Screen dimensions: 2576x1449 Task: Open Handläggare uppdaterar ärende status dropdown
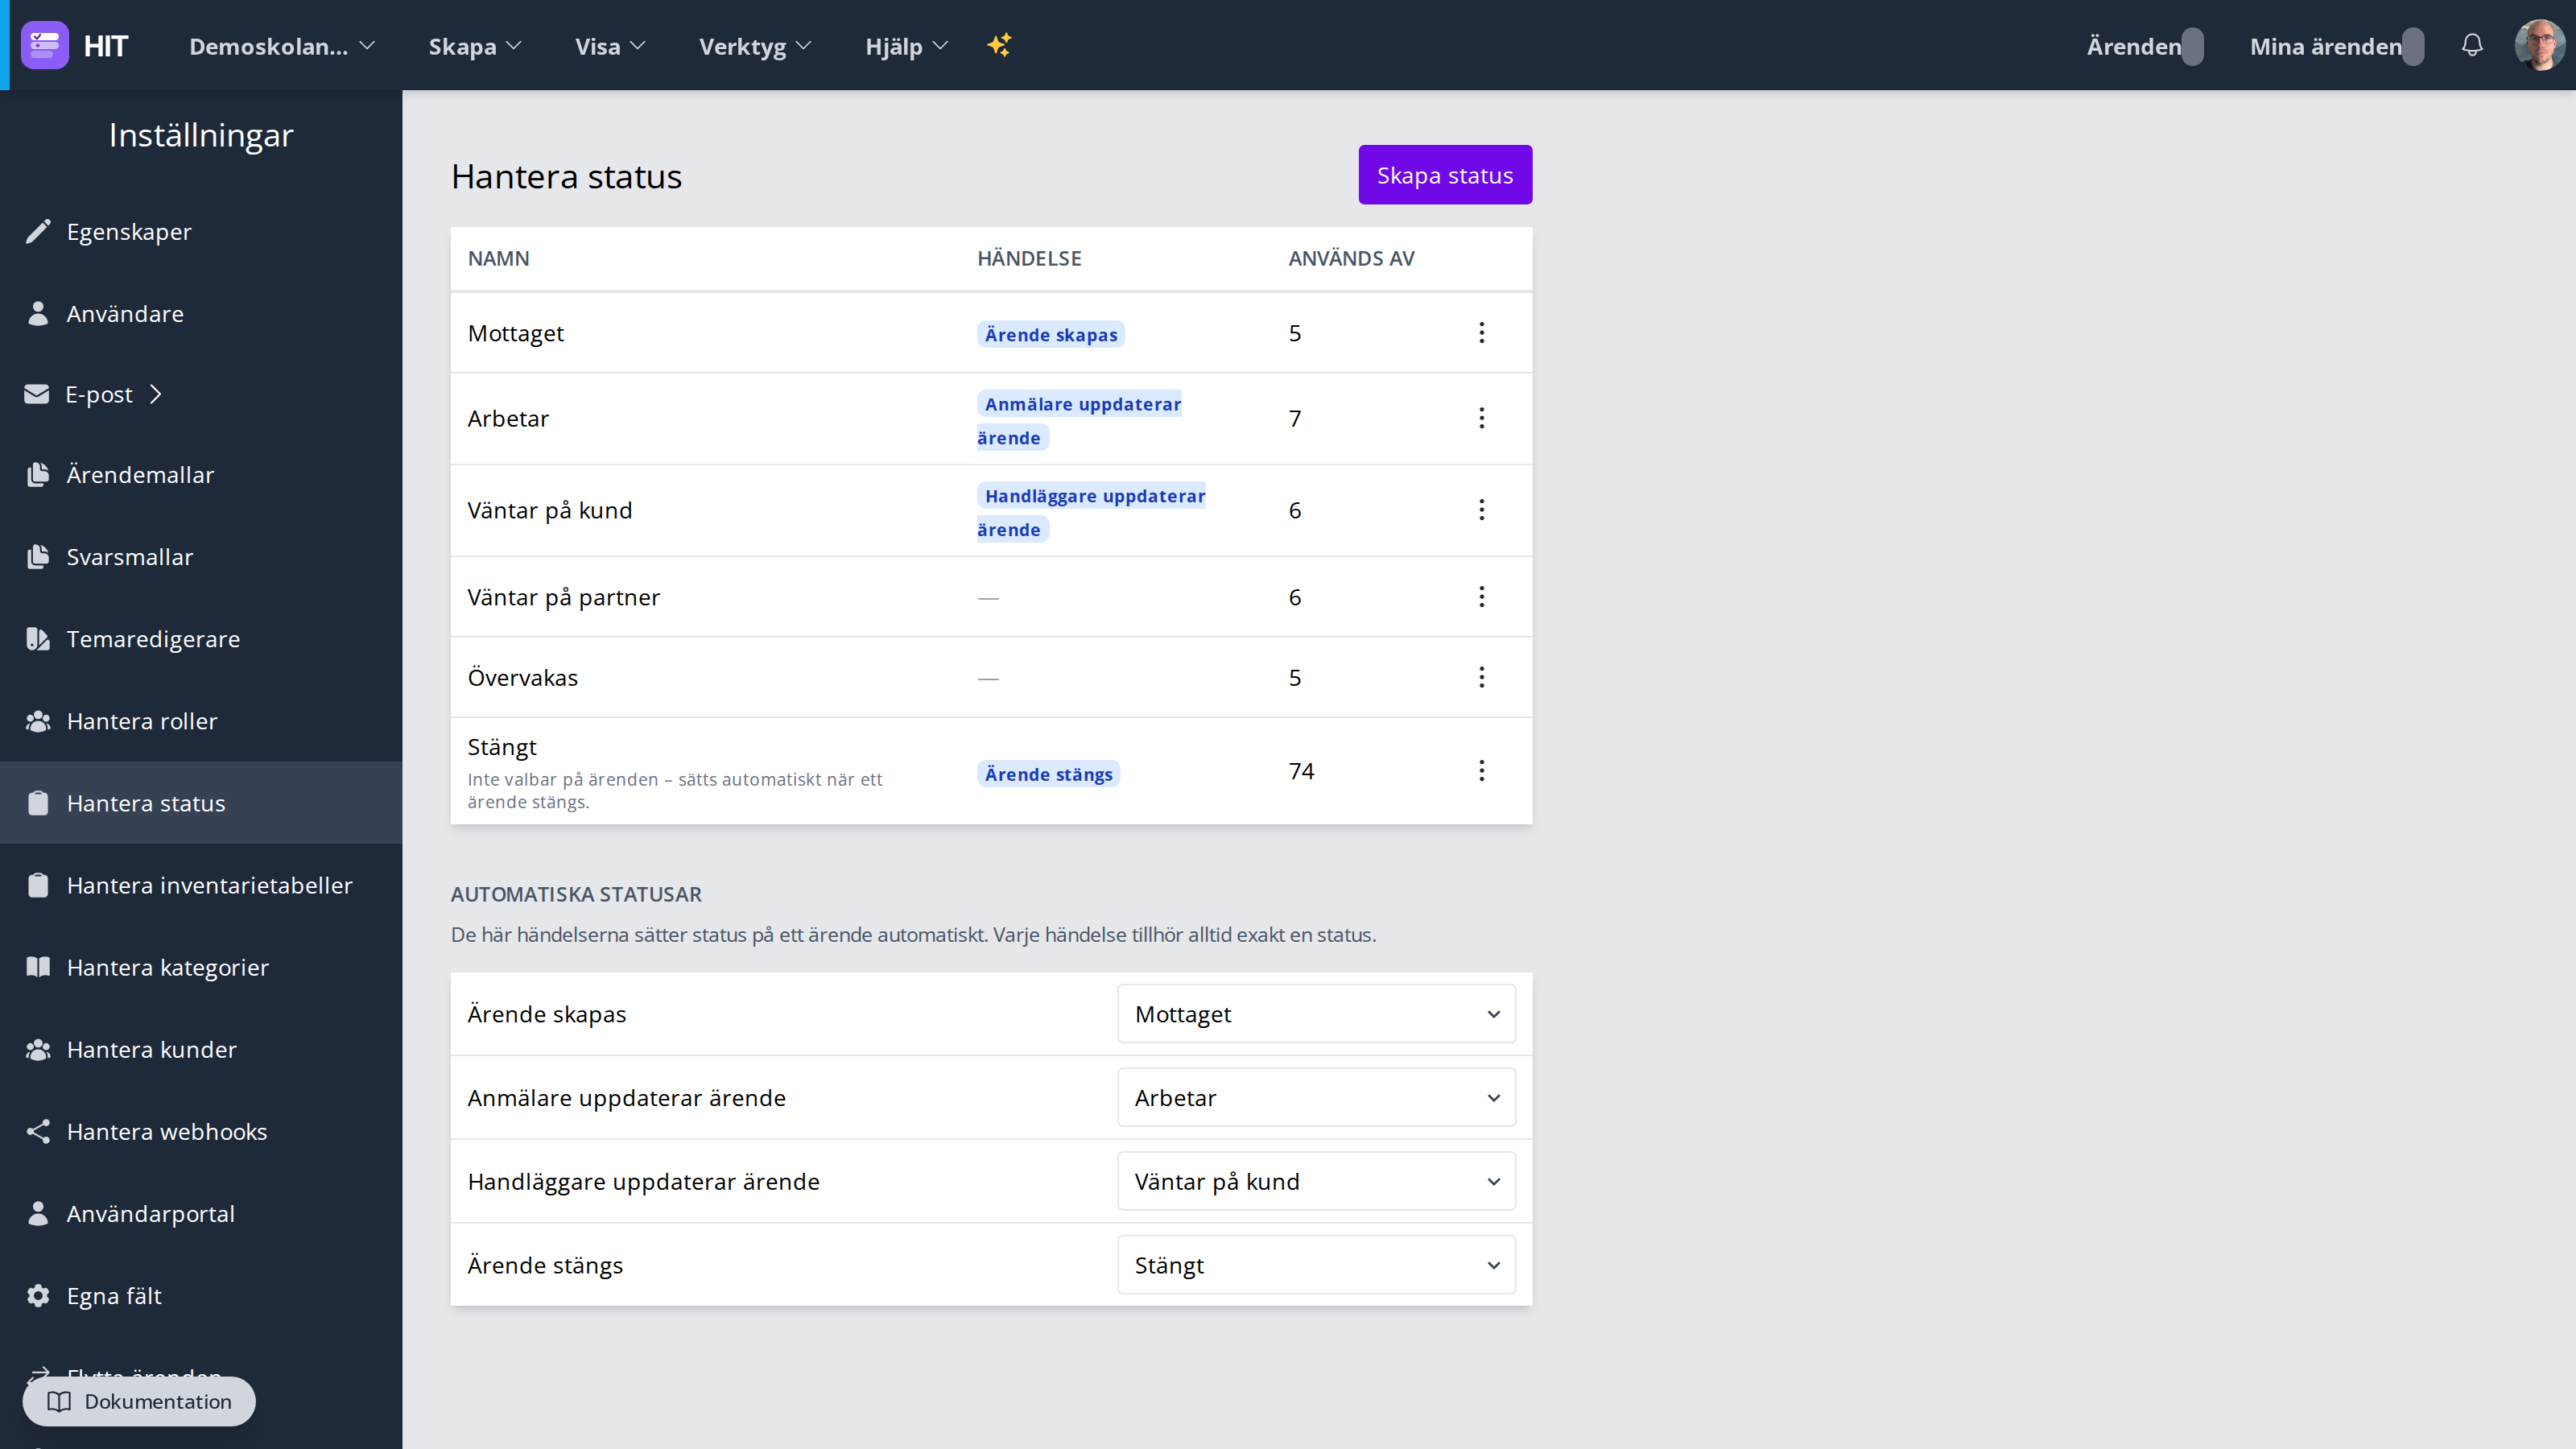[x=1316, y=1181]
